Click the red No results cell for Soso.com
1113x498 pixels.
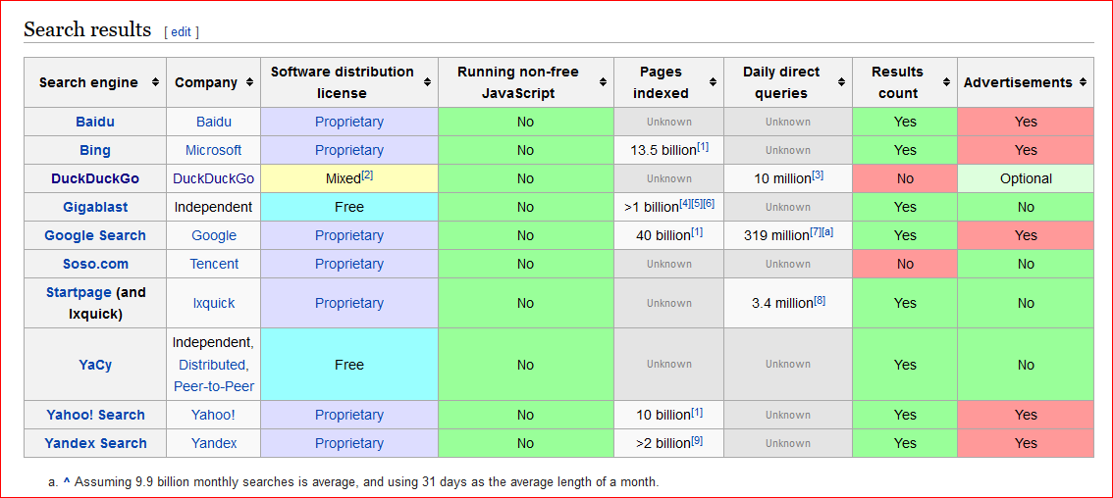[x=905, y=264]
